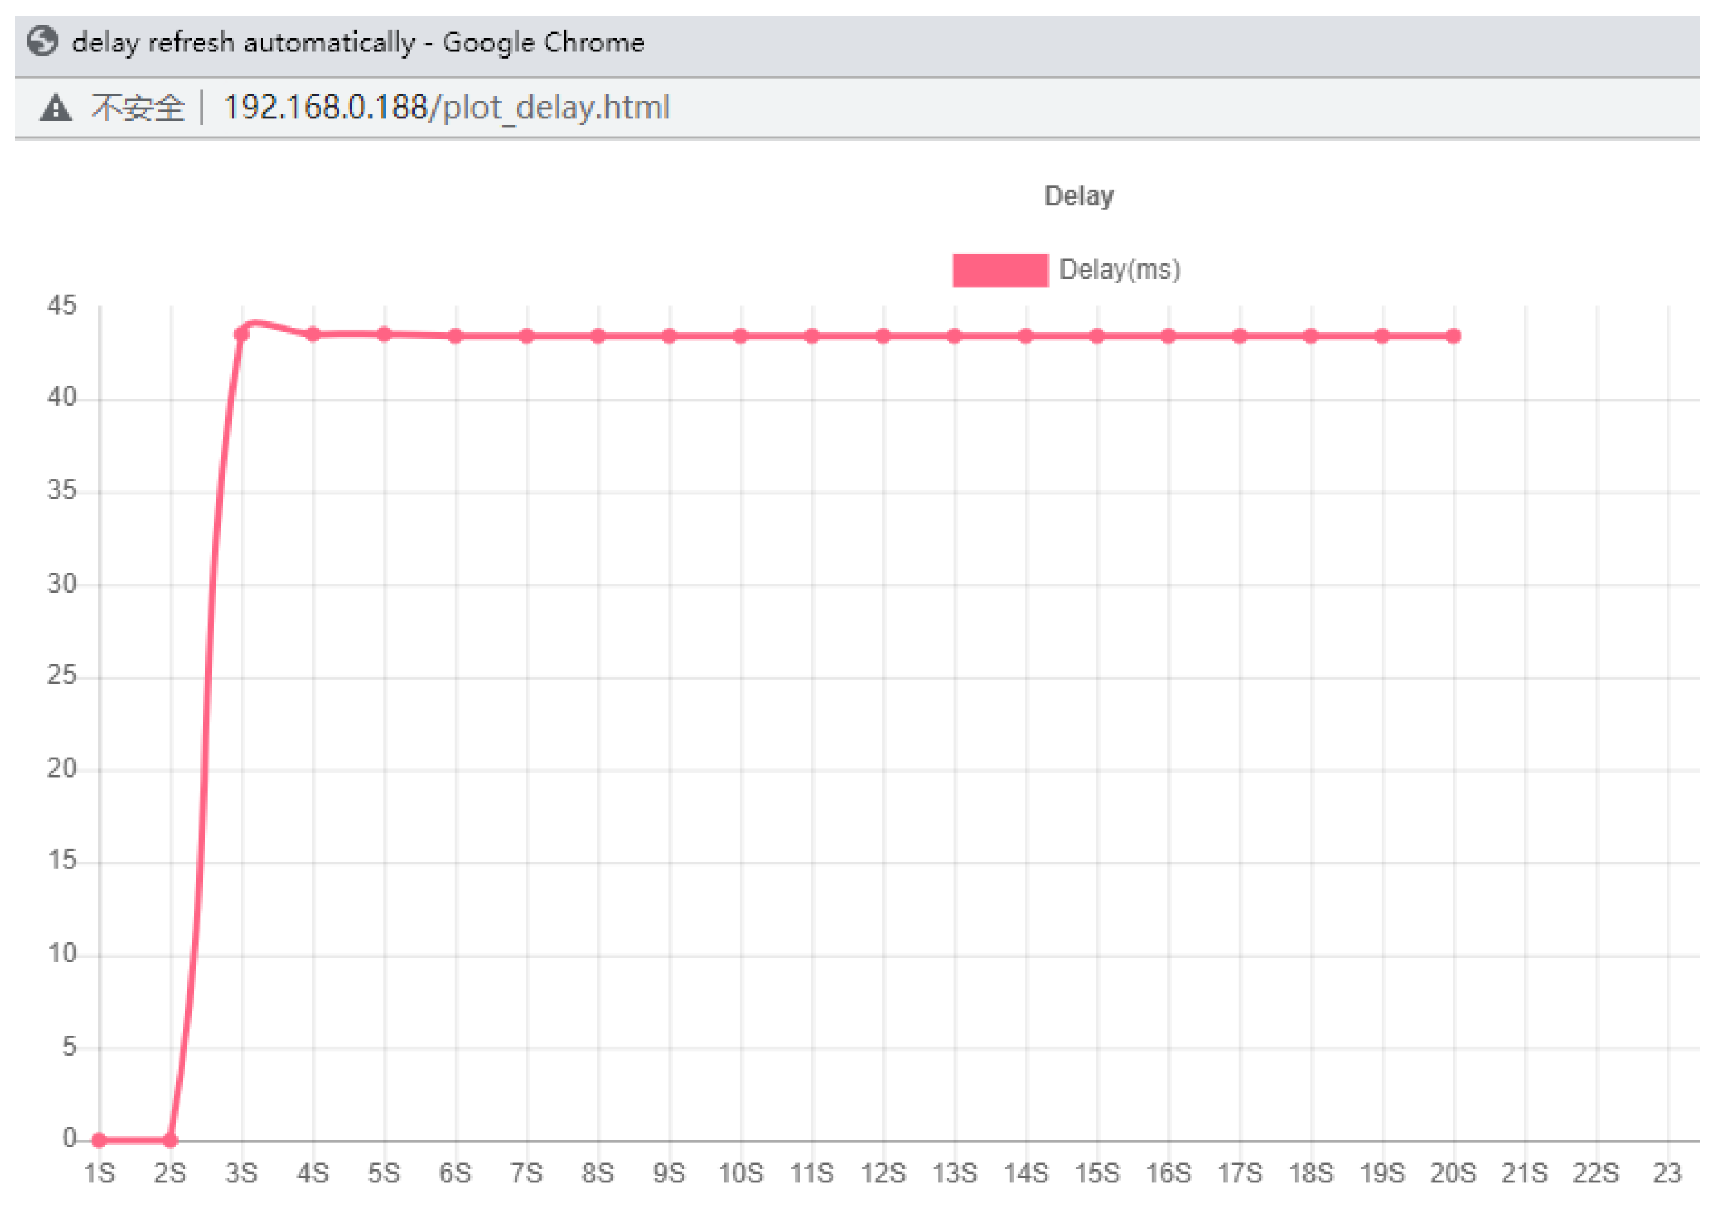Viewport: 1721px width, 1209px height.
Task: Click the data point at 8S
Action: [597, 336]
